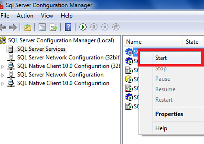
Task: Select Help in the context menu
Action: click(x=161, y=128)
